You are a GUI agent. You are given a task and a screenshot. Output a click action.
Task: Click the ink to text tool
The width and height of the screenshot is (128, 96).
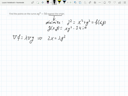tap(85, 2)
